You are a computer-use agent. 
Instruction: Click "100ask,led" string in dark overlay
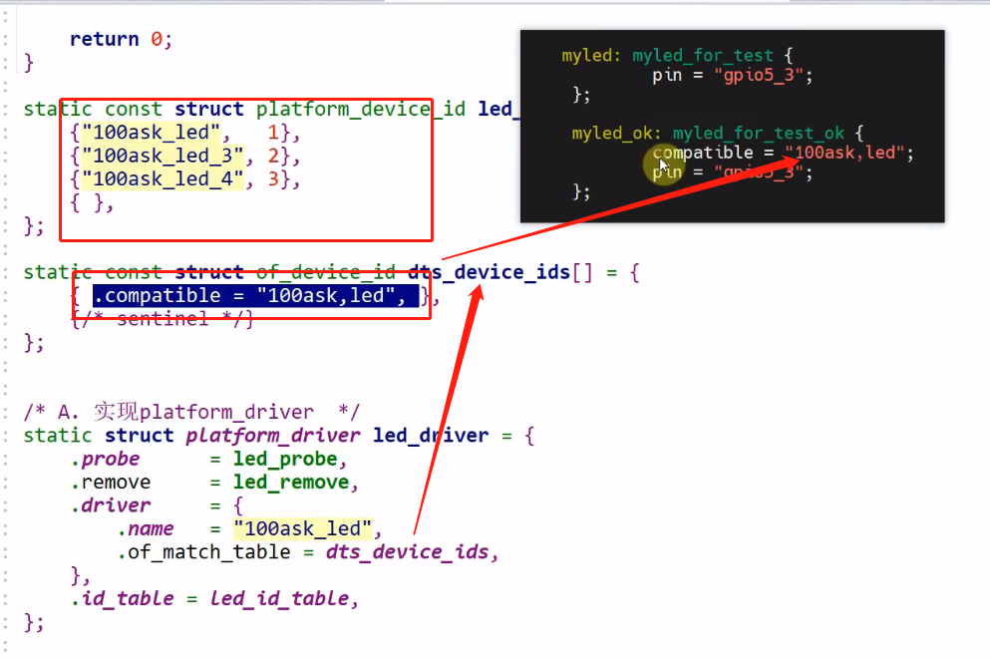click(844, 153)
